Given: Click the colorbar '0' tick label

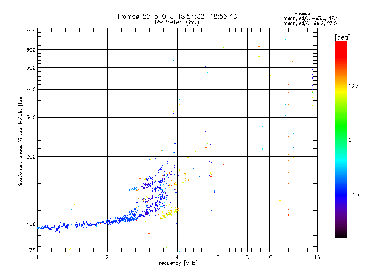Looking at the screenshot, I should [350, 140].
